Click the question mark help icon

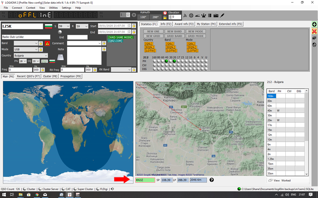(211, 180)
